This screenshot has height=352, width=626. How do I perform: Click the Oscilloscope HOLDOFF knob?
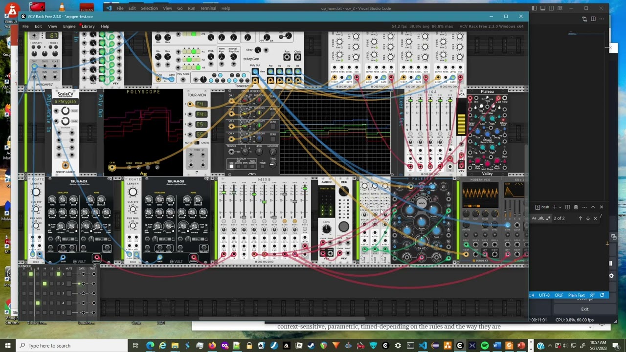click(x=273, y=152)
